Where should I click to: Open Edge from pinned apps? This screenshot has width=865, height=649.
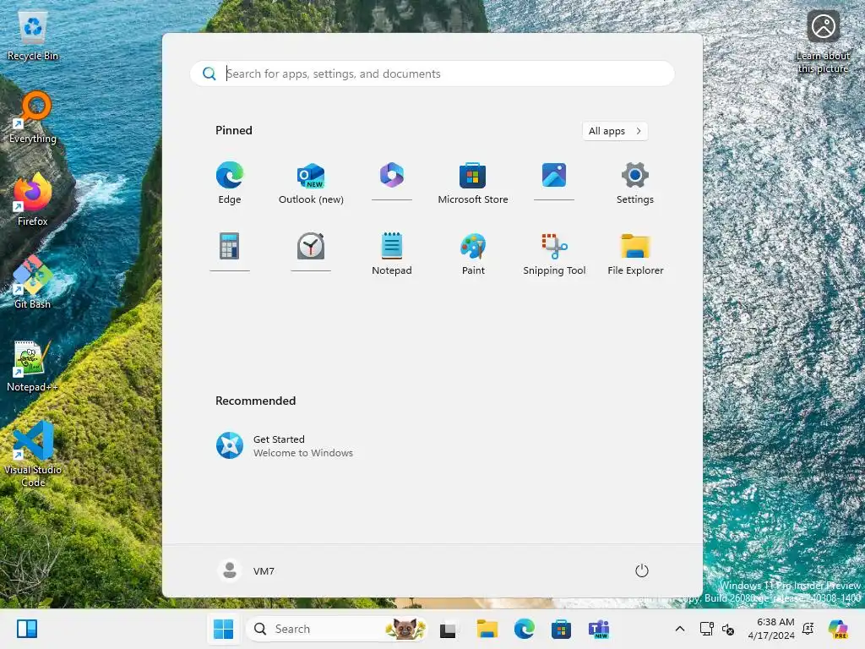[230, 183]
